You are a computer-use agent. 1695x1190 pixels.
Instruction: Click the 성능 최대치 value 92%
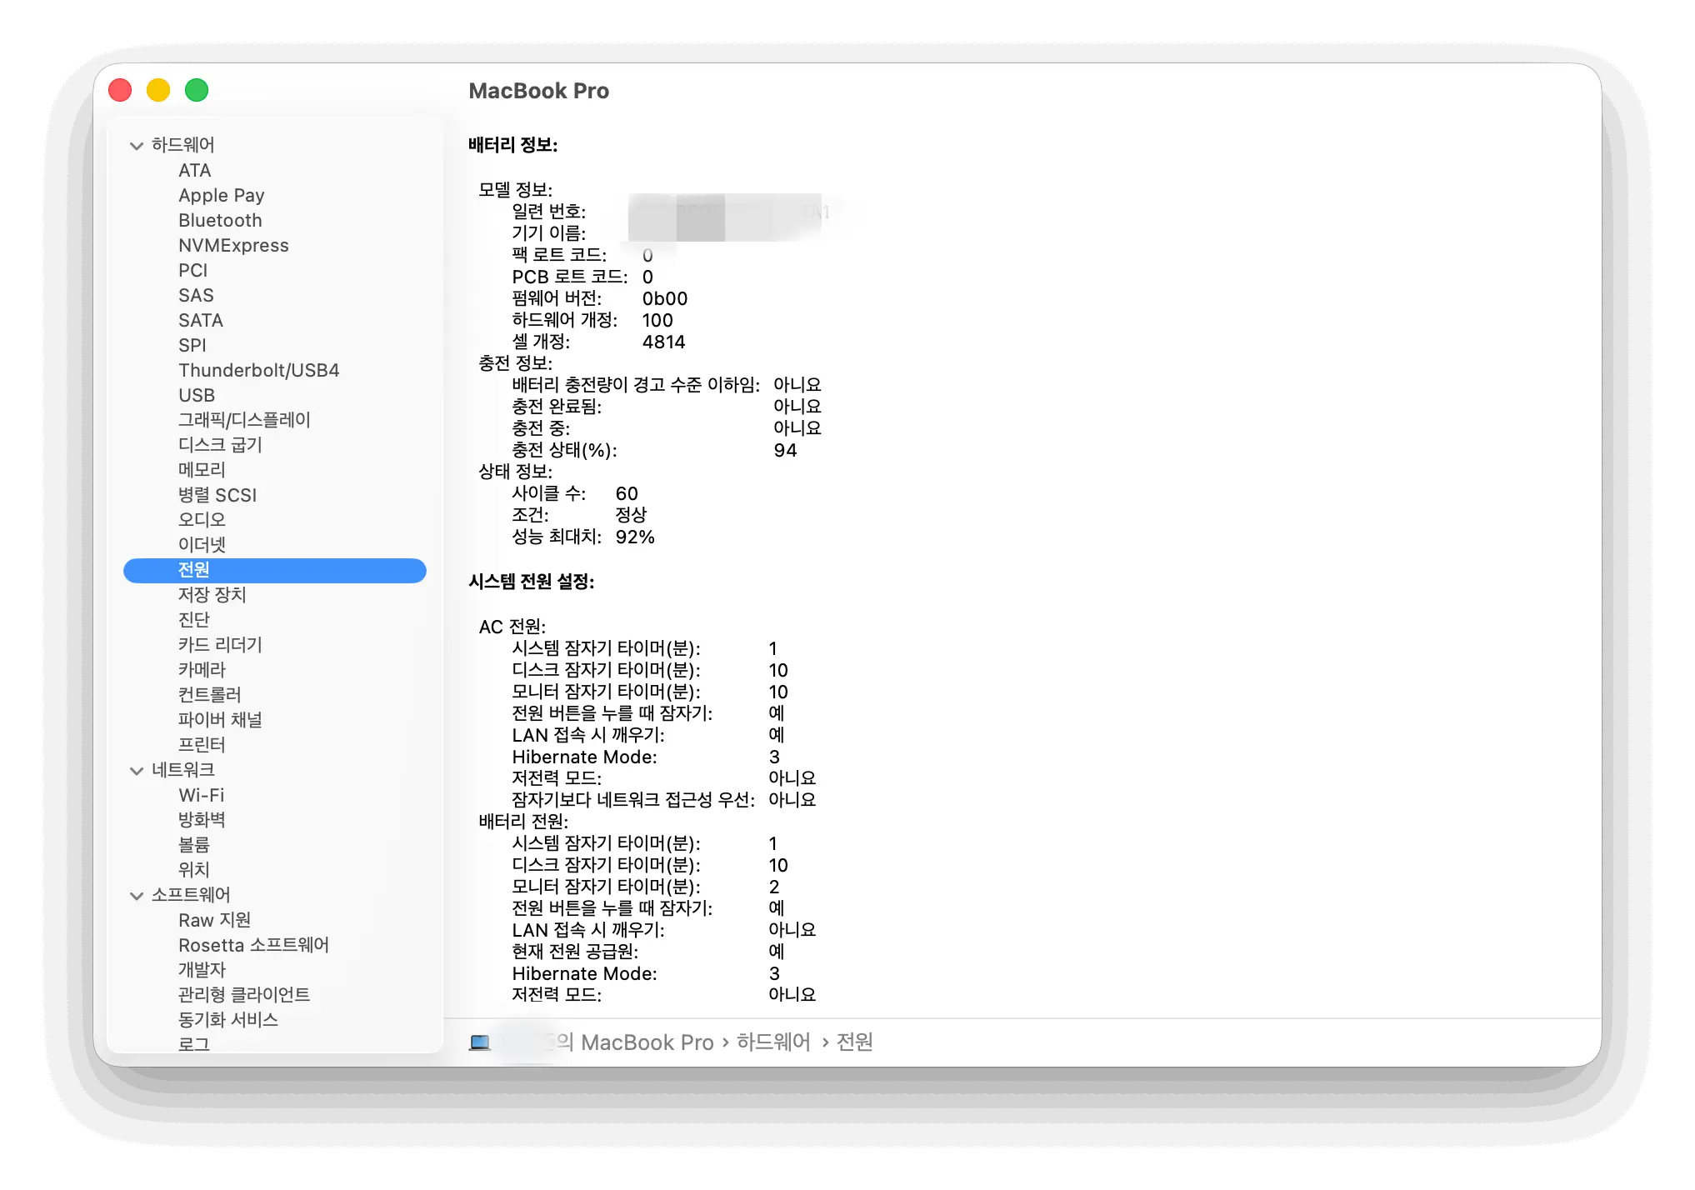coord(635,537)
